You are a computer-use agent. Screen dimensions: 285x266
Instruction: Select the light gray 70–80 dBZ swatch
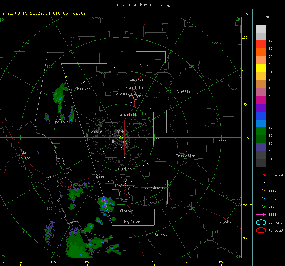(x=261, y=29)
